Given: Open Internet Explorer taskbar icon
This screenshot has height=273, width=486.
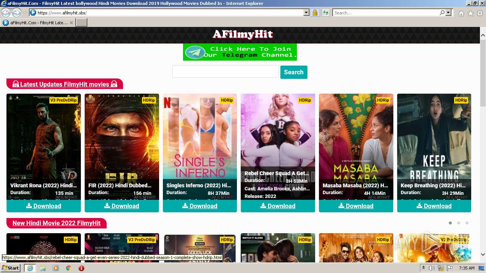Looking at the screenshot, I should click(x=30, y=268).
